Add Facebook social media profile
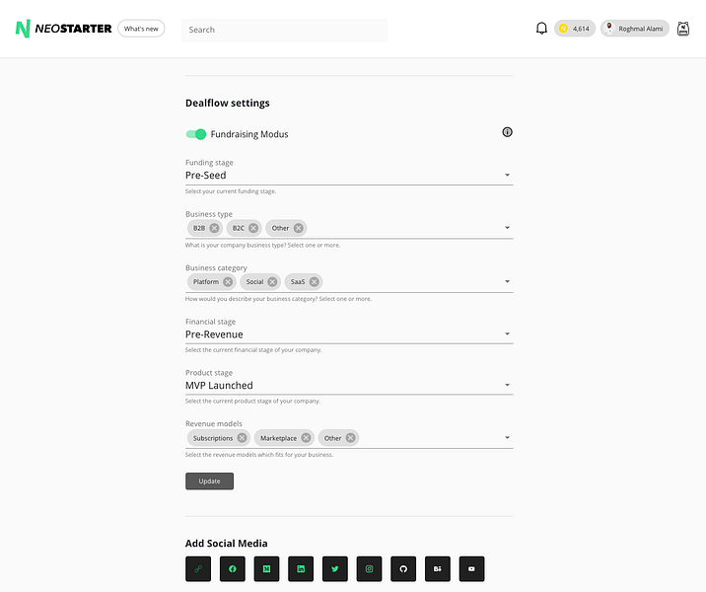This screenshot has width=706, height=592. tap(233, 569)
